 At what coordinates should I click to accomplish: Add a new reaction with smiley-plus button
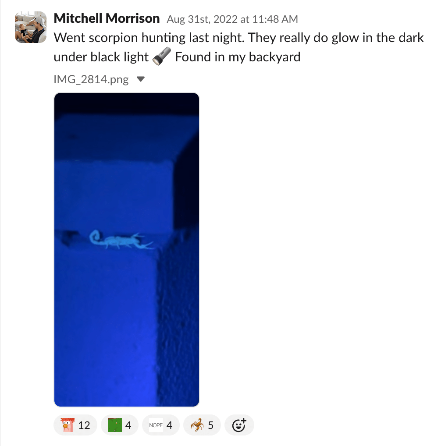[239, 425]
